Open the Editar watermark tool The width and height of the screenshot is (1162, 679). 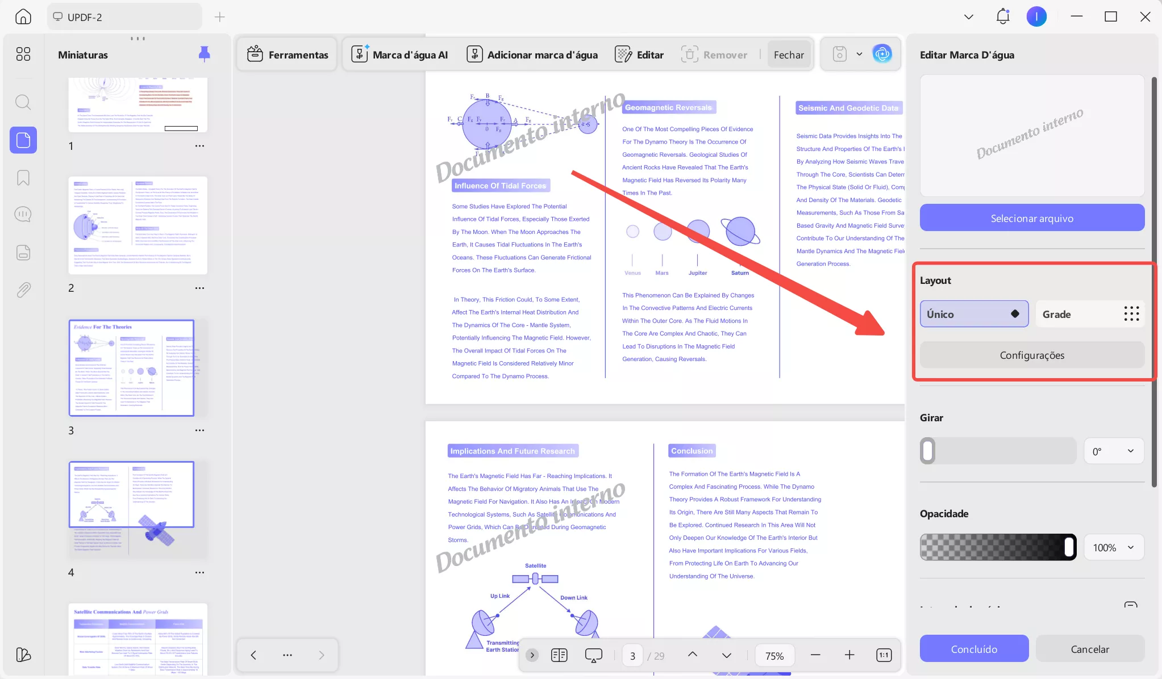[x=639, y=54]
